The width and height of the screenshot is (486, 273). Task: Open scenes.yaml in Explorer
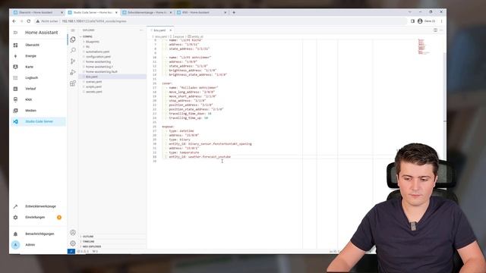click(93, 82)
